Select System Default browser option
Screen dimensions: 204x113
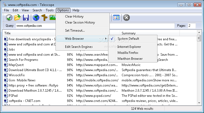pos(133,39)
